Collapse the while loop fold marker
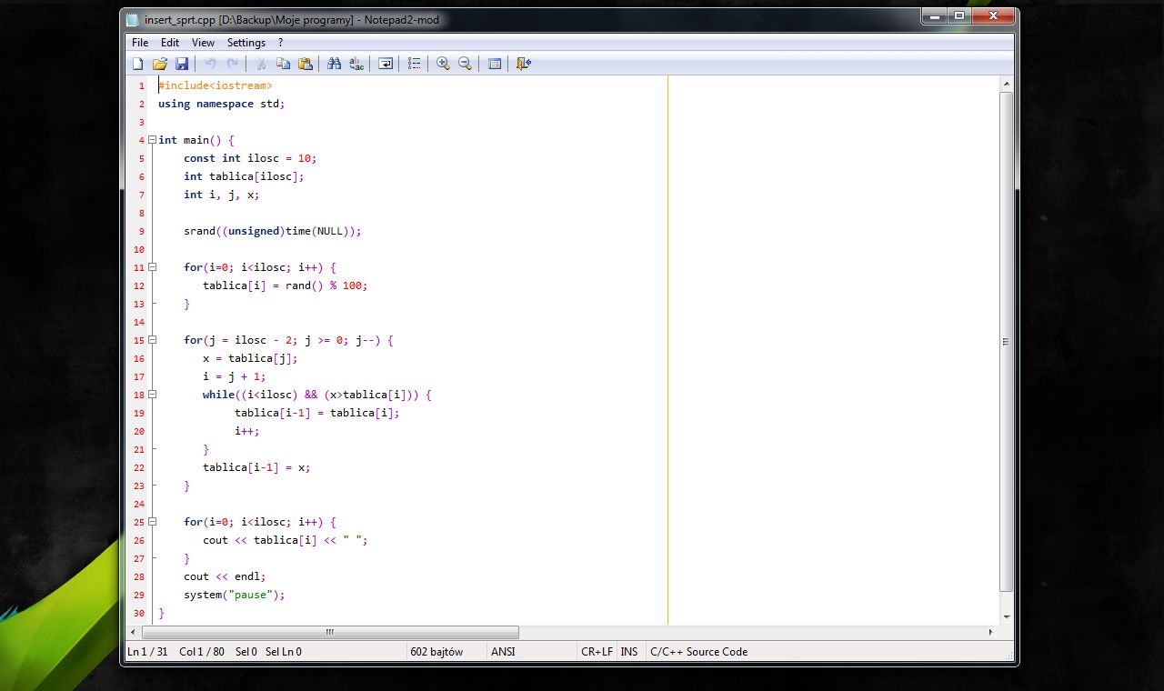The width and height of the screenshot is (1164, 691). 152,395
